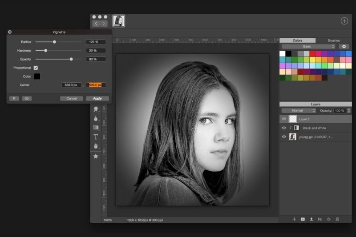
Task: Click the layer Opacity 100 % field
Action: pyautogui.click(x=340, y=111)
